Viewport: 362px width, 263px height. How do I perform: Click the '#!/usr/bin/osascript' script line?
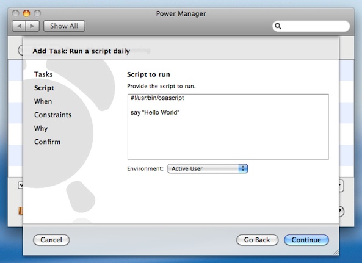157,98
